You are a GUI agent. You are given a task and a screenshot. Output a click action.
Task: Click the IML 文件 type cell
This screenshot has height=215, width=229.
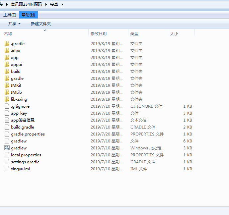139,169
